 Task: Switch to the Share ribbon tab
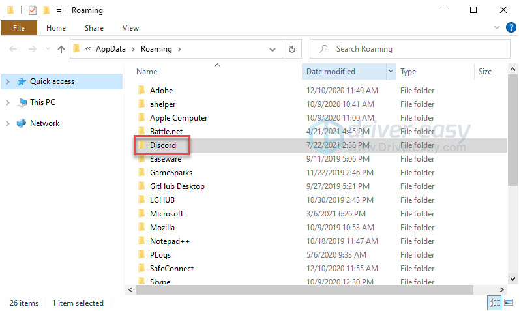94,28
